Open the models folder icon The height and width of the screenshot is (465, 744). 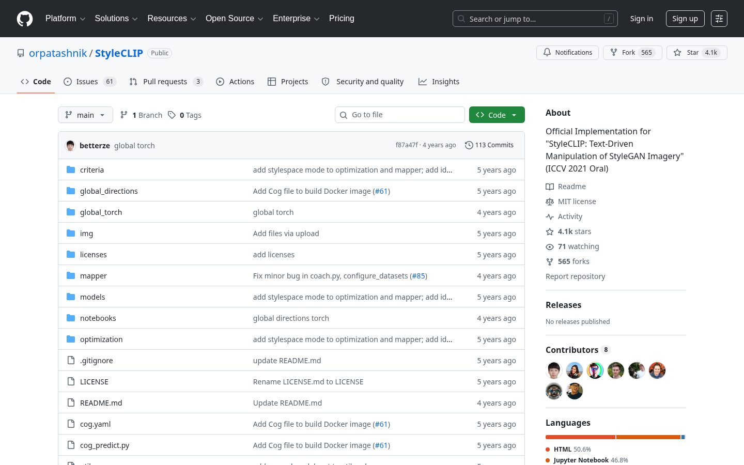(71, 297)
